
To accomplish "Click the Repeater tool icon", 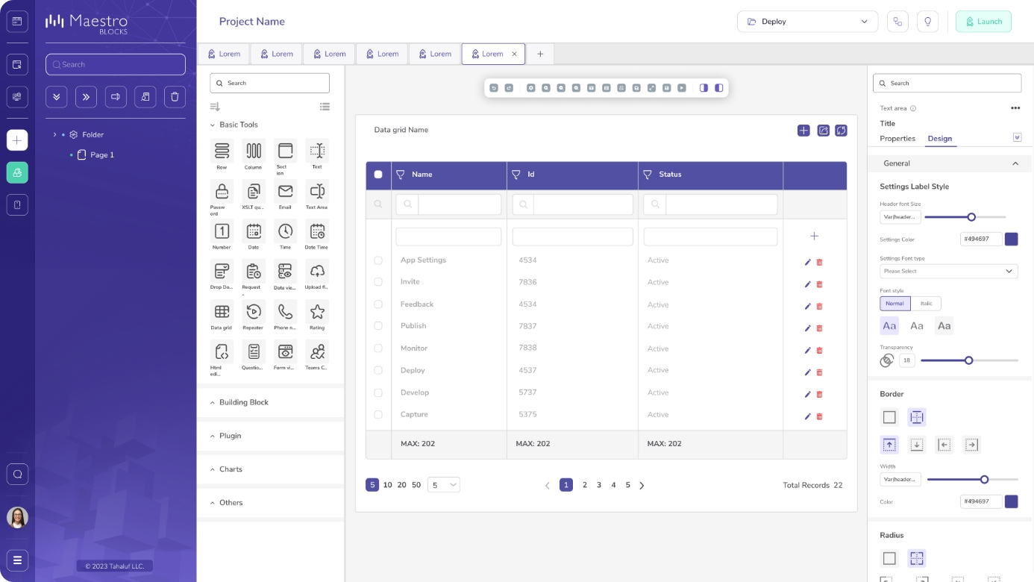I will [253, 311].
